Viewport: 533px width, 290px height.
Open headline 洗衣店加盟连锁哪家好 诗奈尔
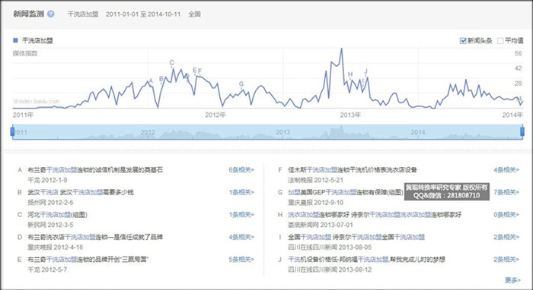point(375,214)
